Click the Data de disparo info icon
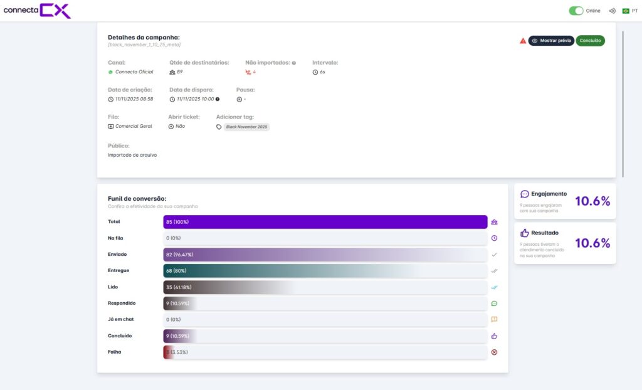The height and width of the screenshot is (390, 642). point(218,99)
